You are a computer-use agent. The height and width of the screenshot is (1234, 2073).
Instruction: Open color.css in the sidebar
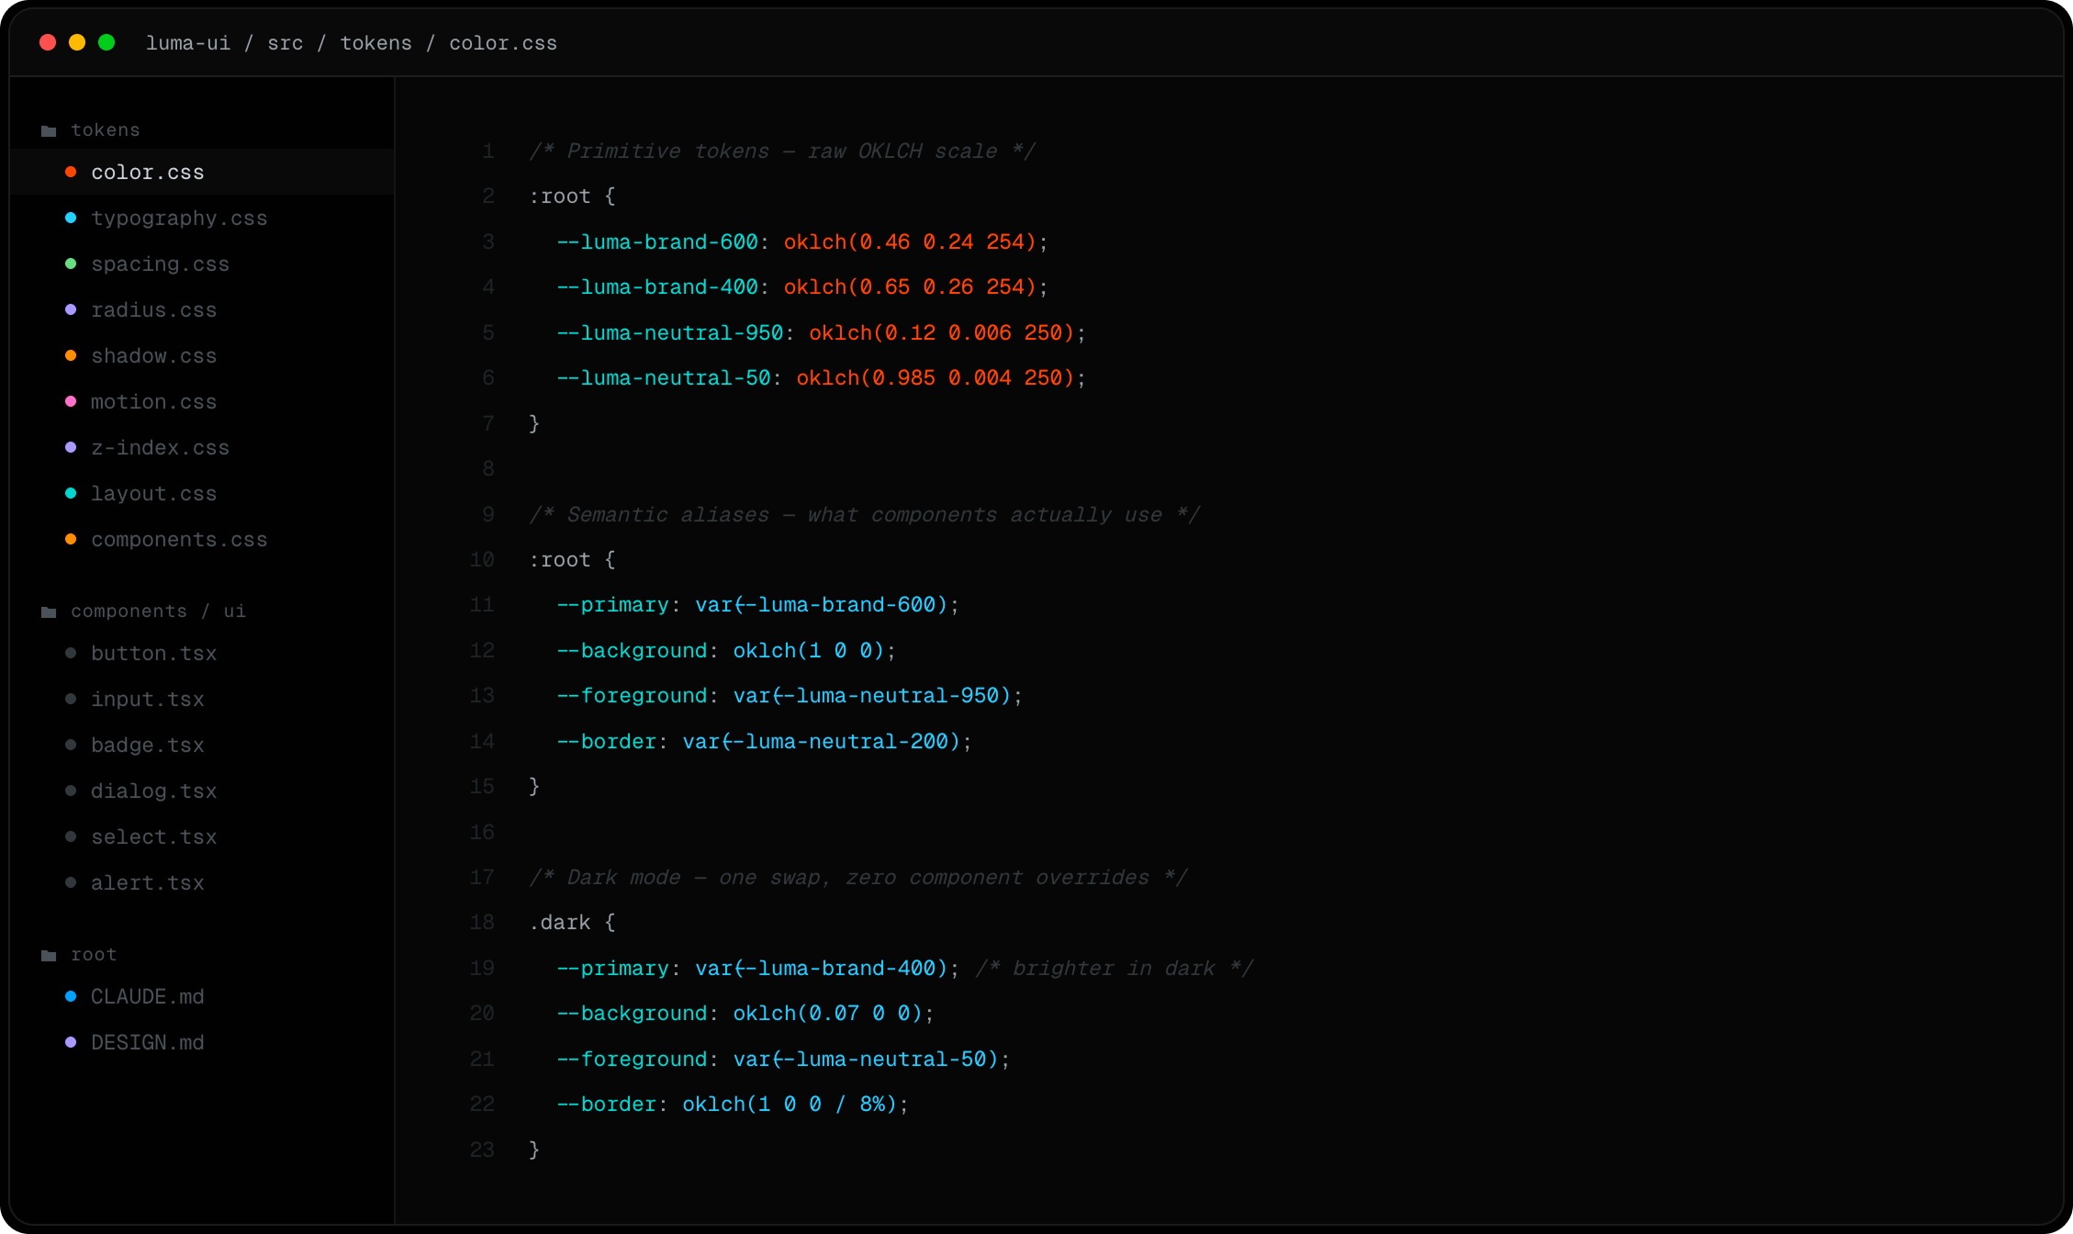[x=202, y=172]
